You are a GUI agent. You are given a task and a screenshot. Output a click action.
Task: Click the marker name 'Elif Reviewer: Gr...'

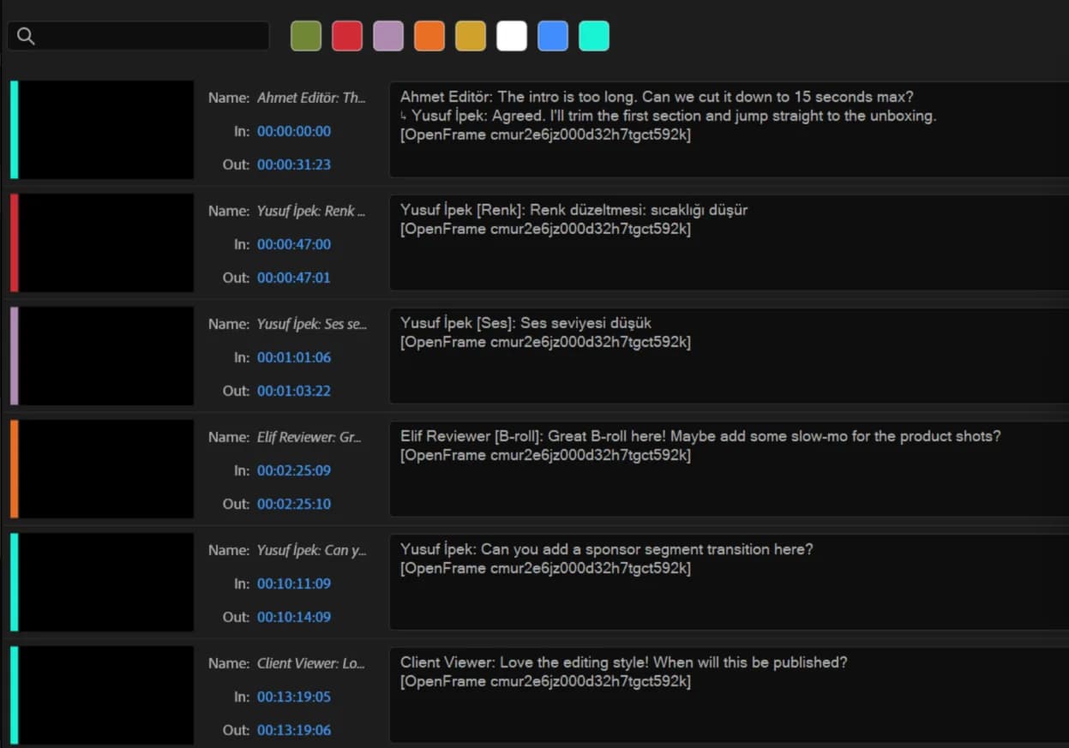coord(309,437)
